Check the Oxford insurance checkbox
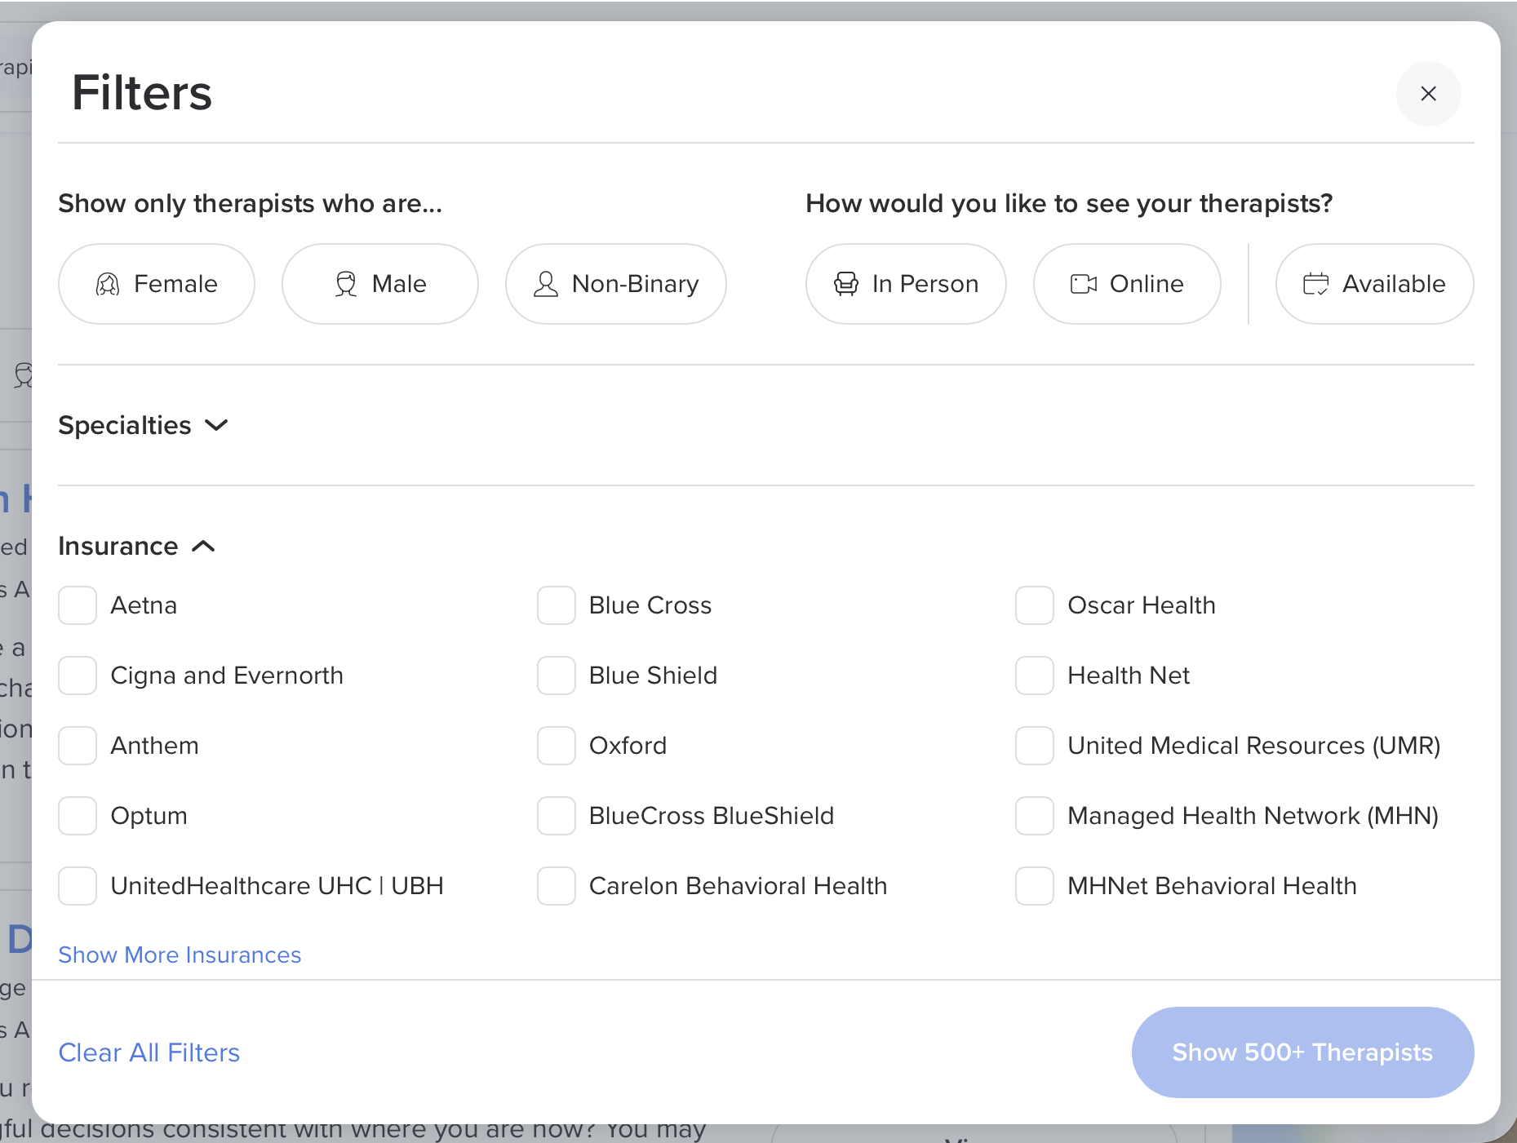 click(557, 746)
